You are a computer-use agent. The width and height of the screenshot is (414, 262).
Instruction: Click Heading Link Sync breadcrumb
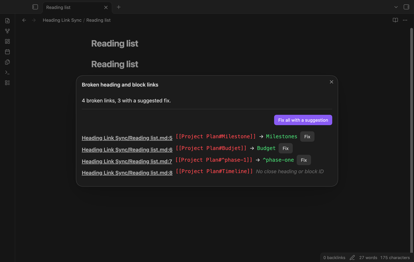[62, 20]
